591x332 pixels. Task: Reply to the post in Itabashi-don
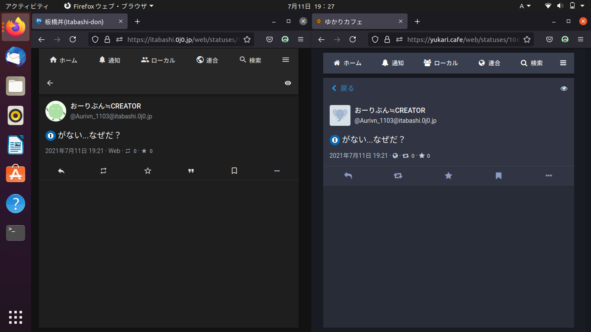(61, 171)
